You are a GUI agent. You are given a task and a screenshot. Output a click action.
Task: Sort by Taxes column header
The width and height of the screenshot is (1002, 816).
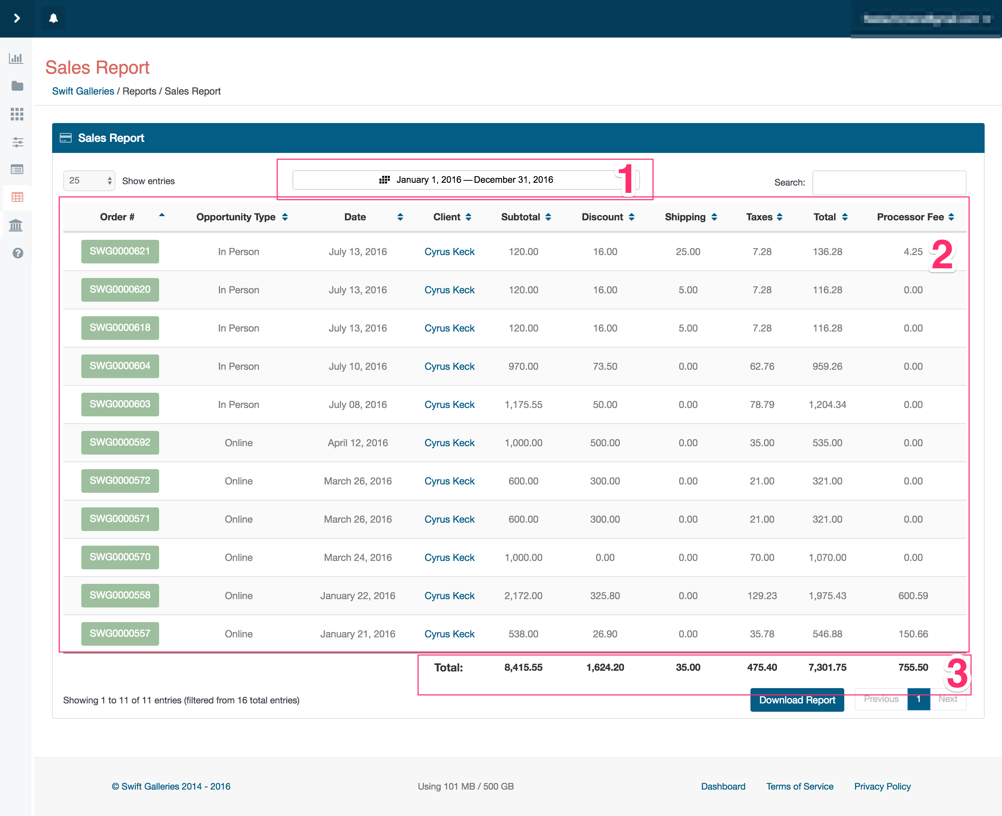pyautogui.click(x=764, y=217)
